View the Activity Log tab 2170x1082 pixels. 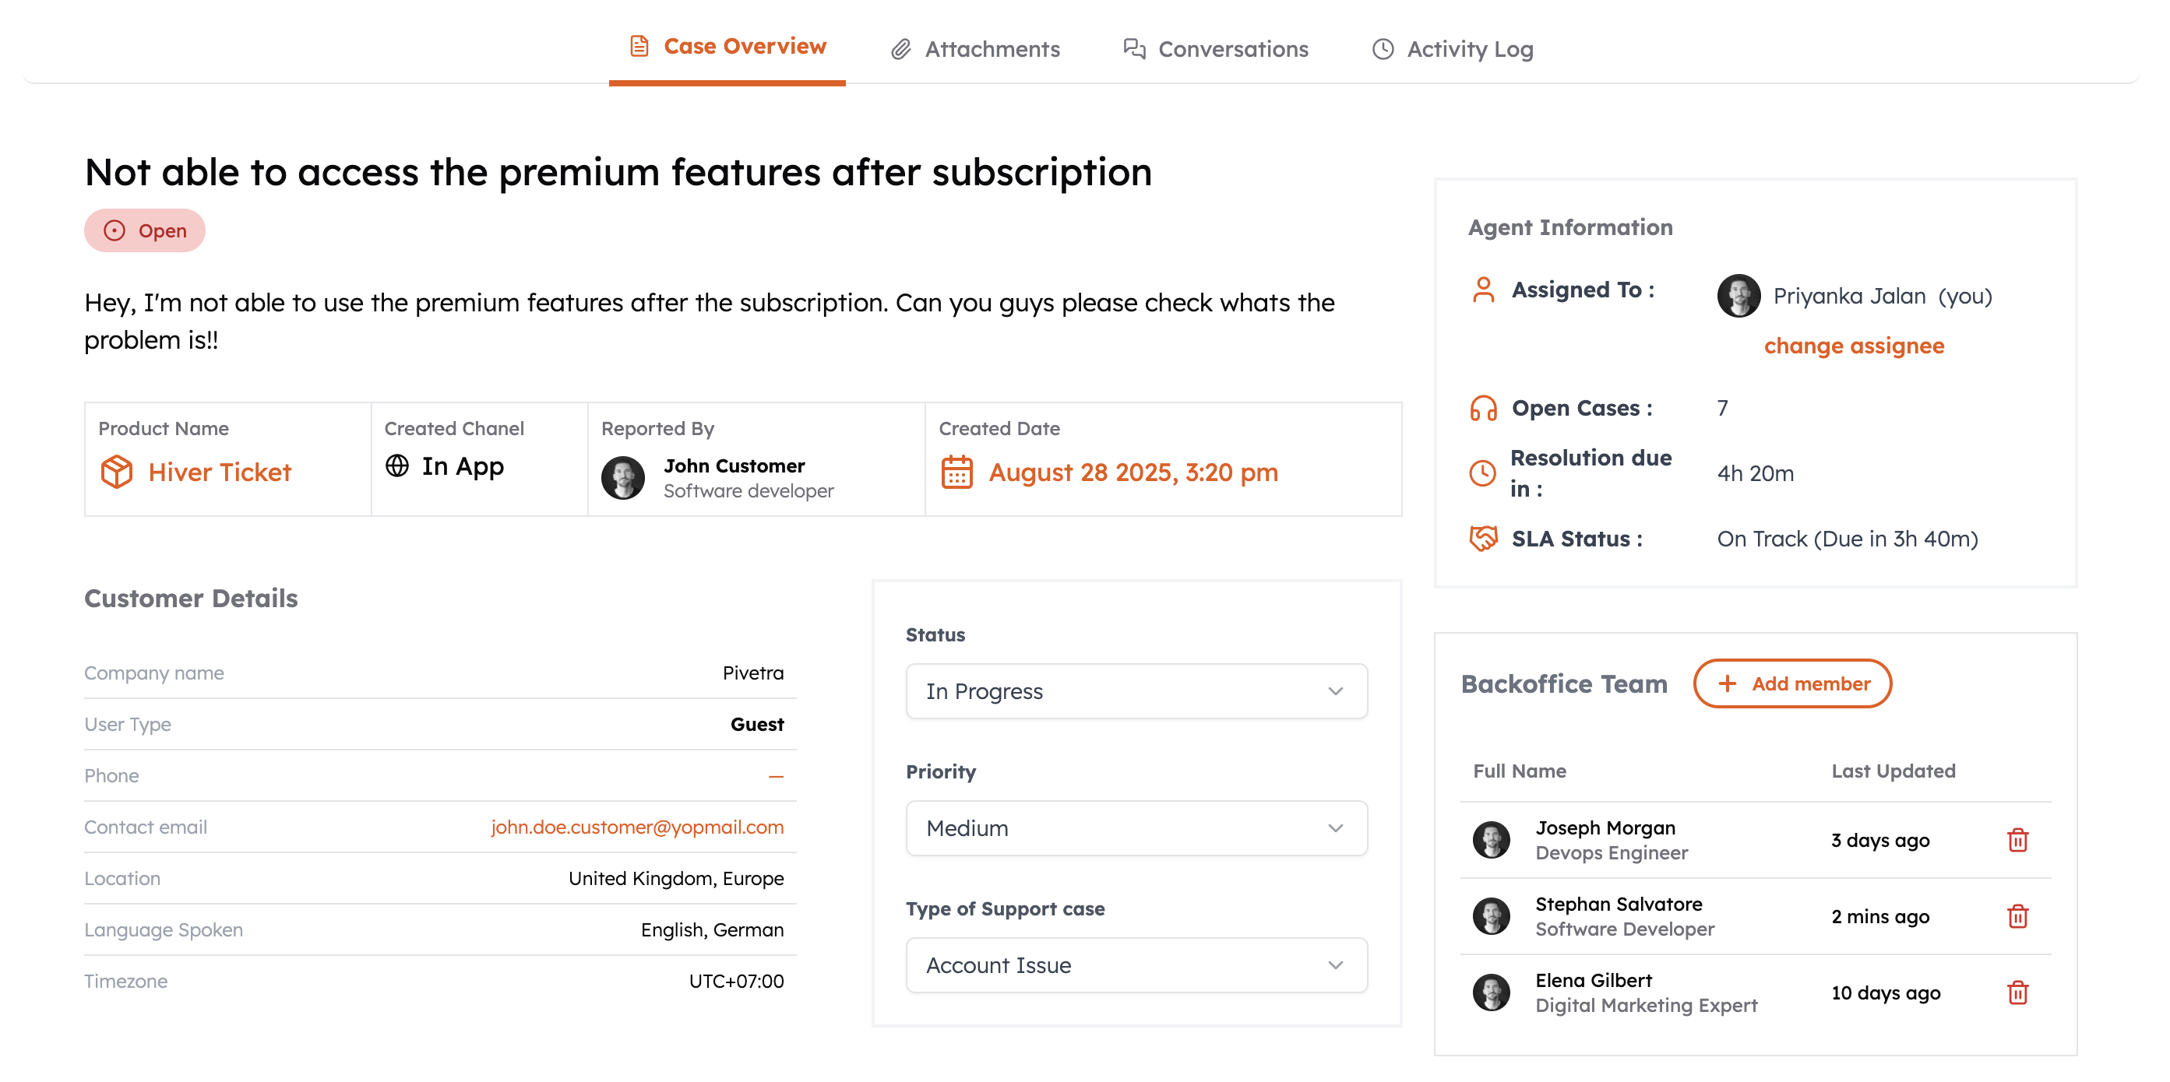(x=1453, y=49)
